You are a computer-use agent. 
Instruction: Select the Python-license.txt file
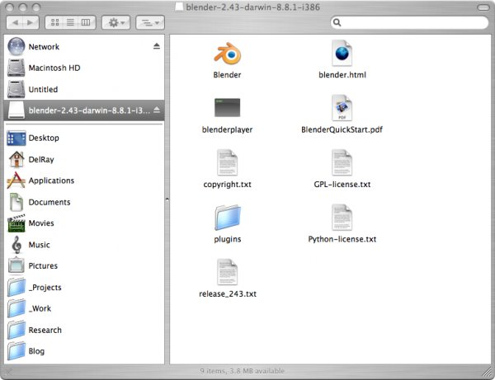[342, 217]
